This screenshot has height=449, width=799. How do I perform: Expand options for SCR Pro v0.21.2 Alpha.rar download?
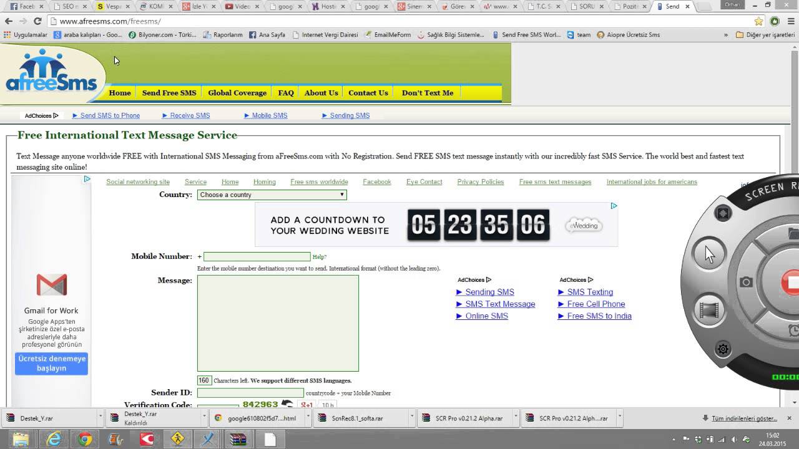(x=516, y=418)
